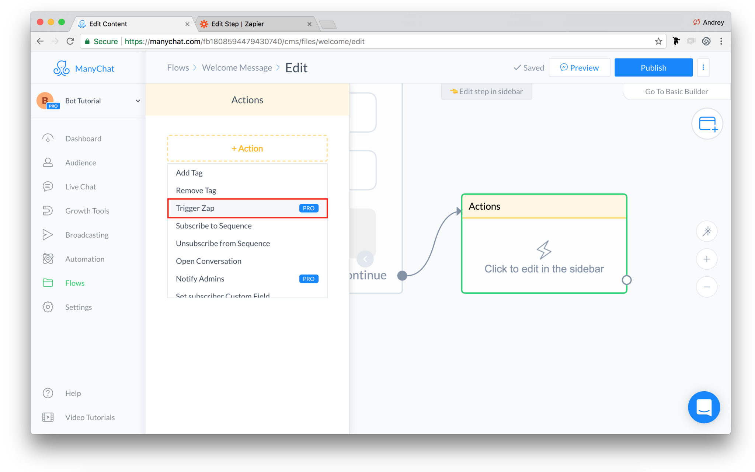Click the Continue button connector dot

pos(402,275)
